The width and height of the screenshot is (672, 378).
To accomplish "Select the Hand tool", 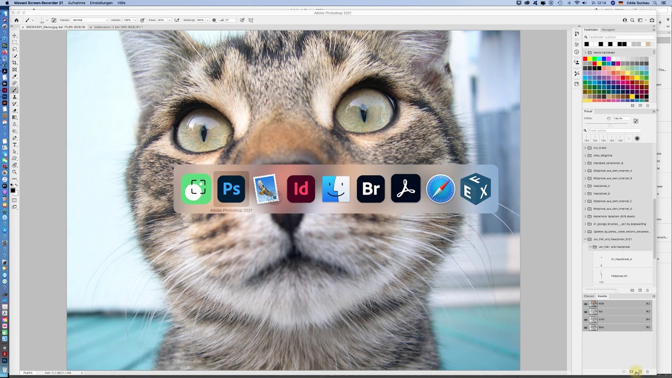I will pos(15,165).
